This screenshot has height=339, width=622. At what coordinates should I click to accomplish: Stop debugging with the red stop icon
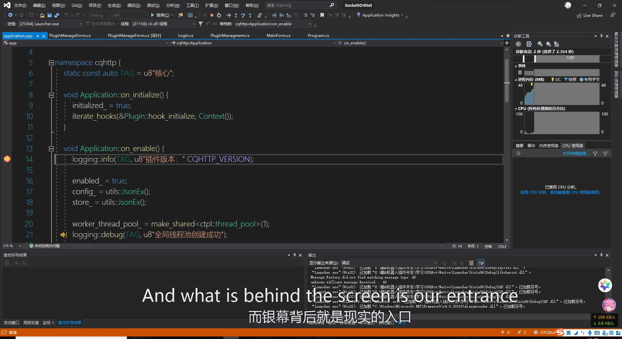(x=212, y=15)
